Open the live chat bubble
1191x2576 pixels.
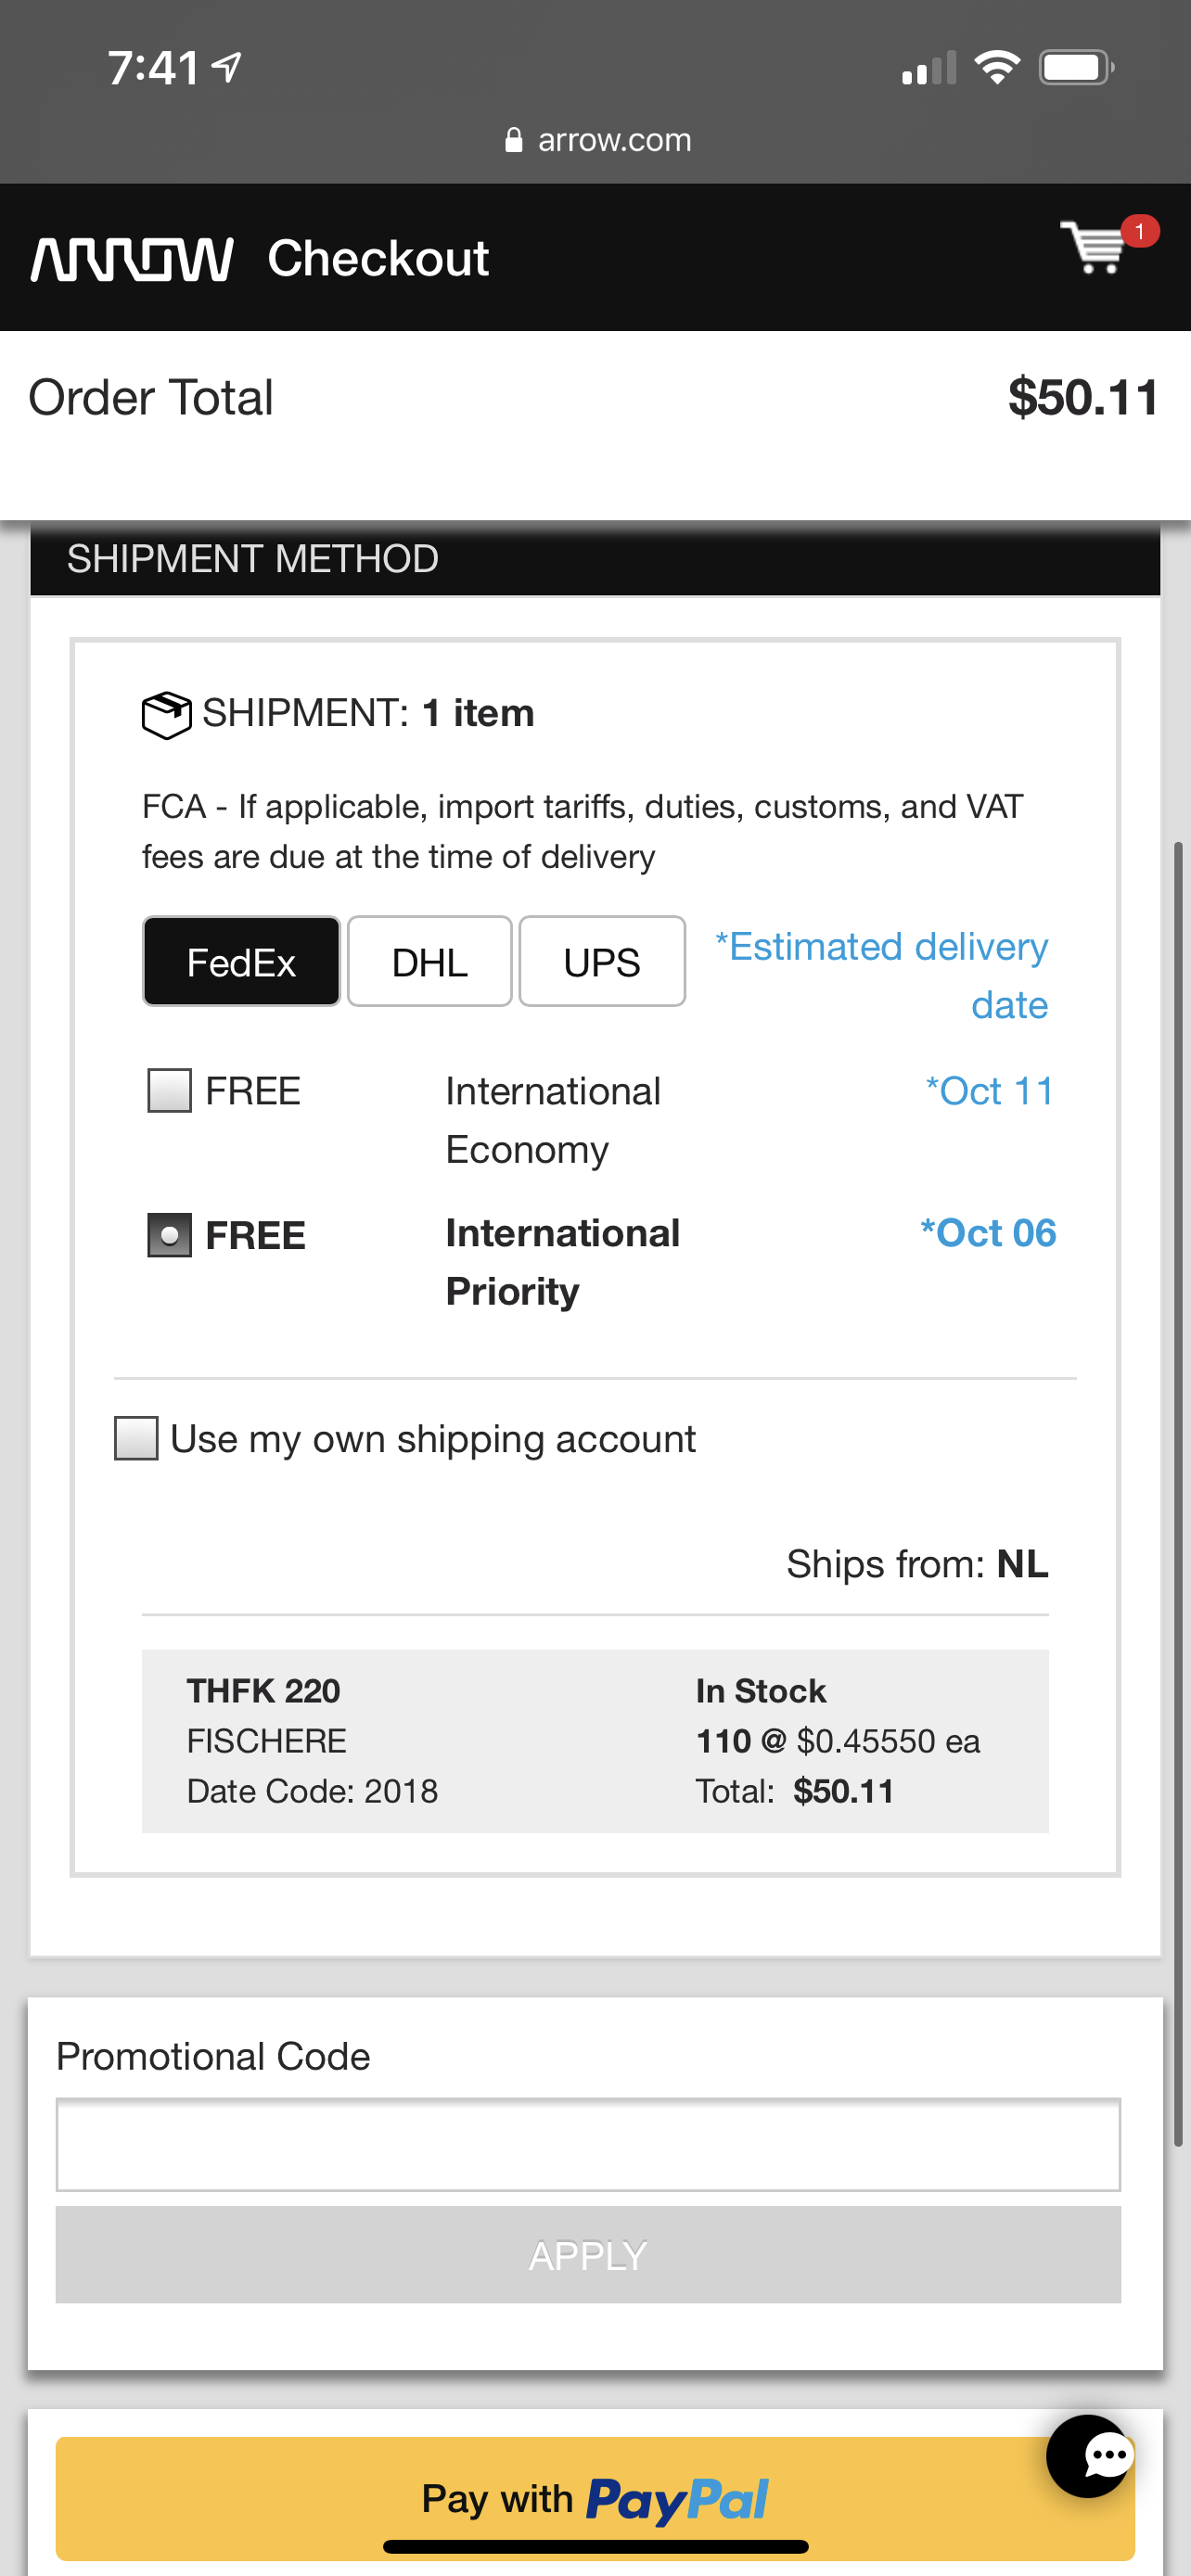point(1091,2456)
